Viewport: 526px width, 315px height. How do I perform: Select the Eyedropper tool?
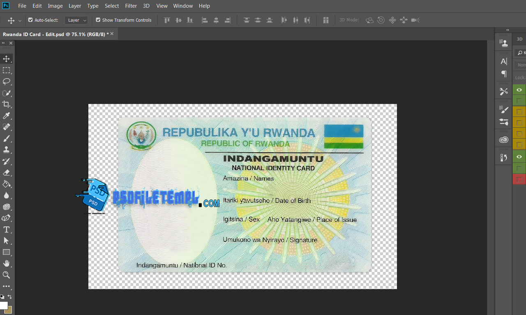[7, 116]
